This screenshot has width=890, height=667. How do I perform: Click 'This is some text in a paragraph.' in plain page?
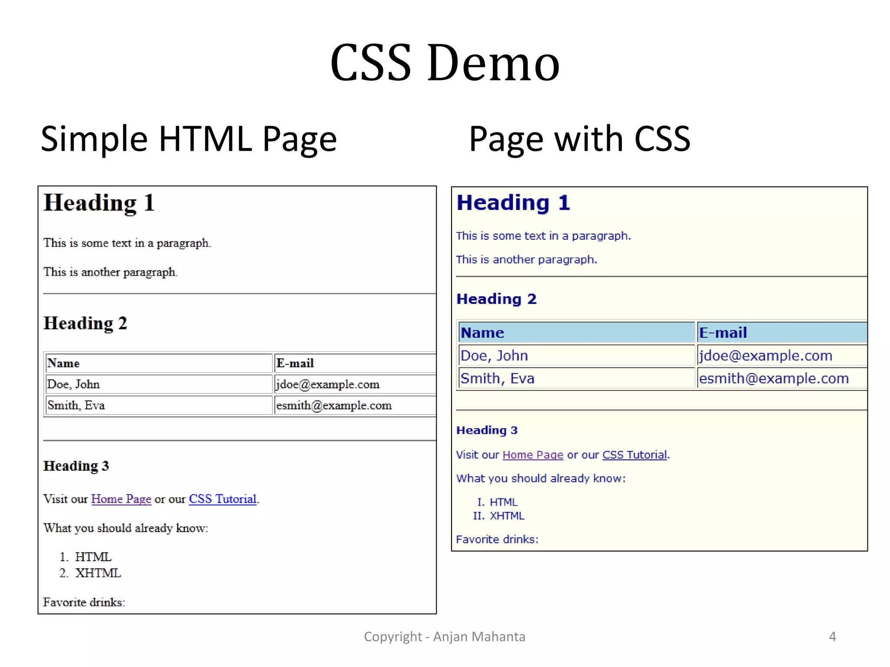[127, 243]
